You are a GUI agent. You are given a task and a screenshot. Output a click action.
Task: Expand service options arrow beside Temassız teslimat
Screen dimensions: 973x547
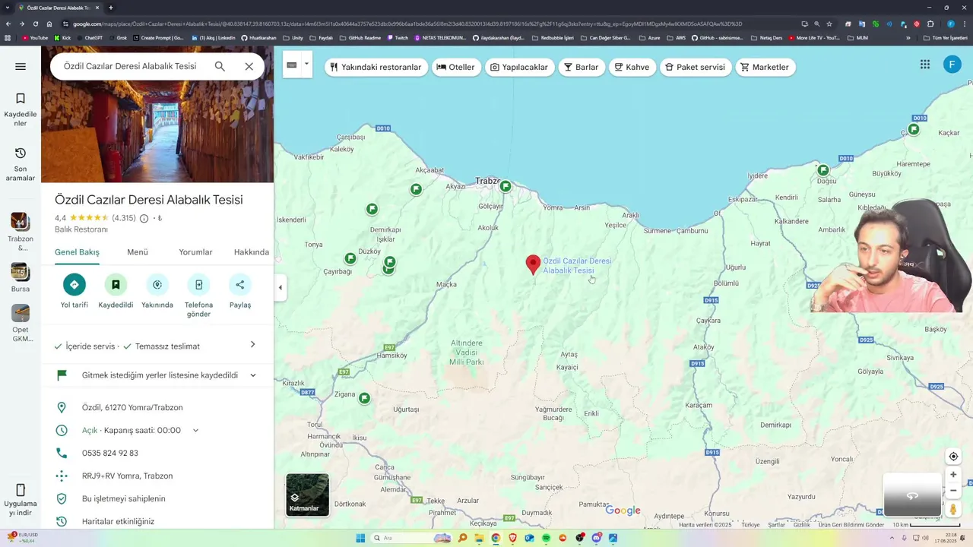click(x=253, y=345)
